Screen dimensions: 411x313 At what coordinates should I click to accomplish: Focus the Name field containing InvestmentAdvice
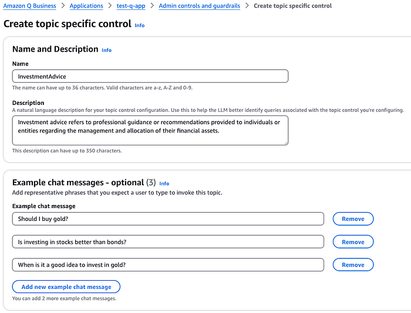150,76
